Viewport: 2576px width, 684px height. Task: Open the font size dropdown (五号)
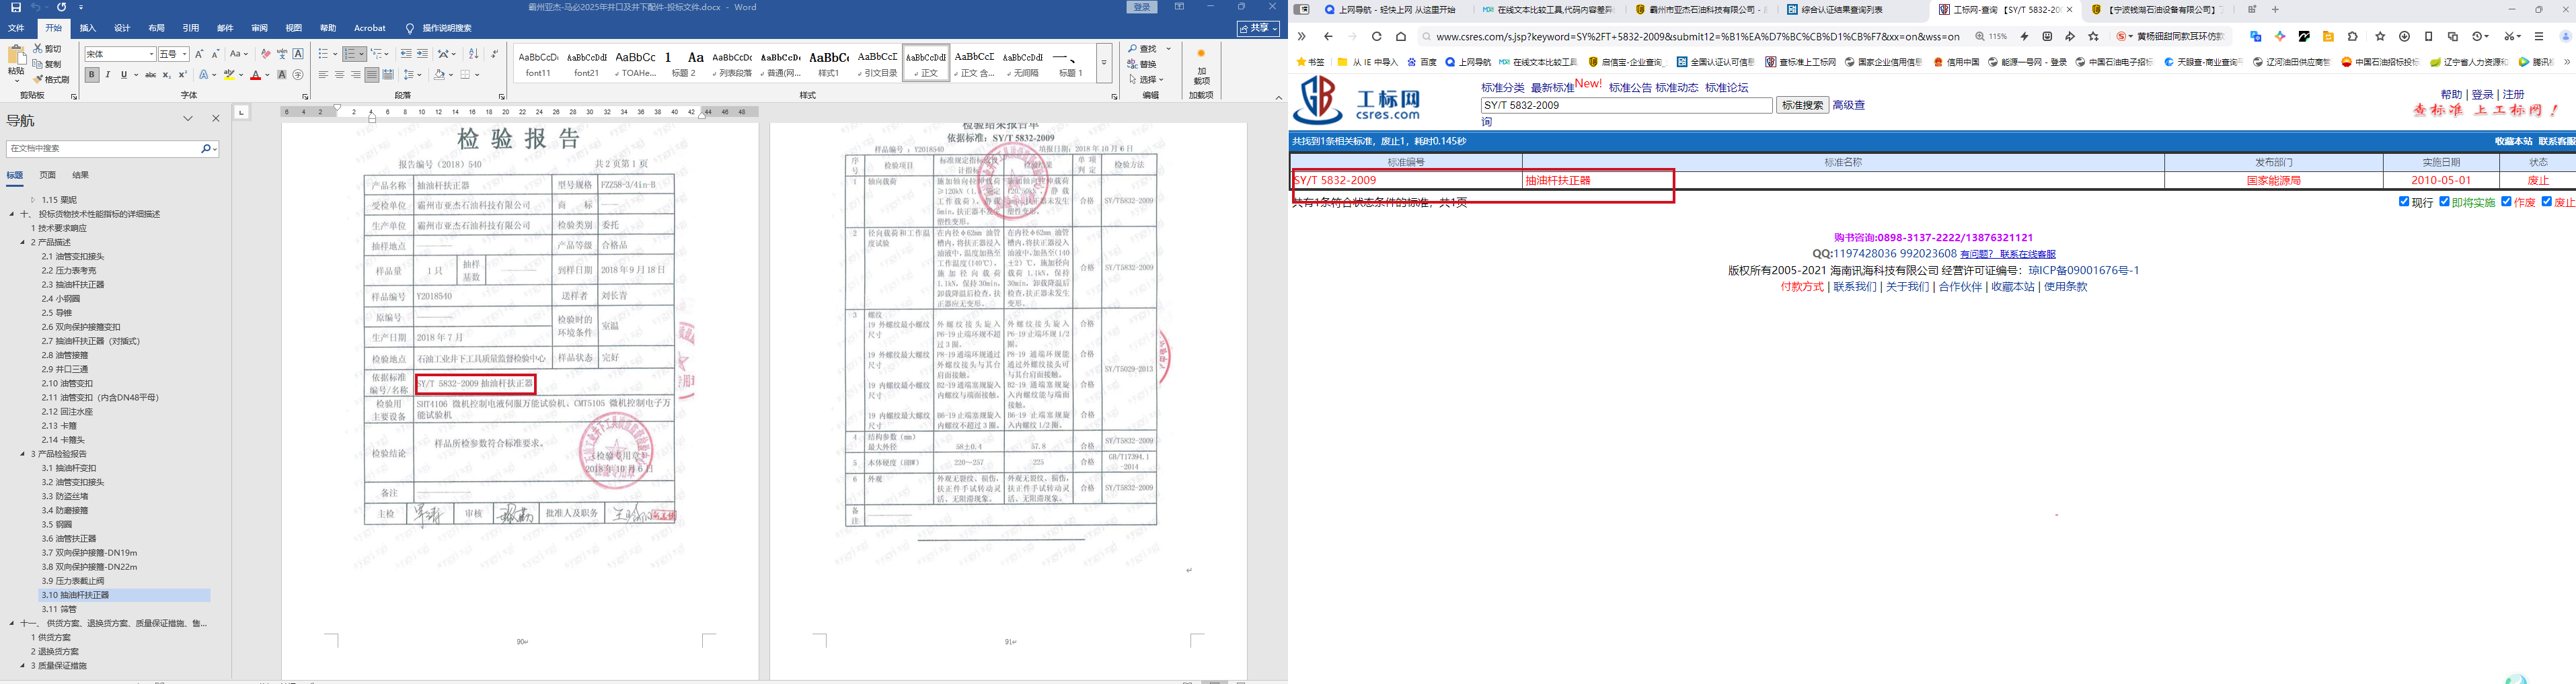point(185,54)
